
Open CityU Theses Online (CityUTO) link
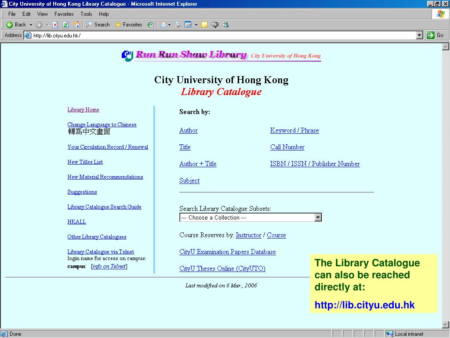pos(222,268)
